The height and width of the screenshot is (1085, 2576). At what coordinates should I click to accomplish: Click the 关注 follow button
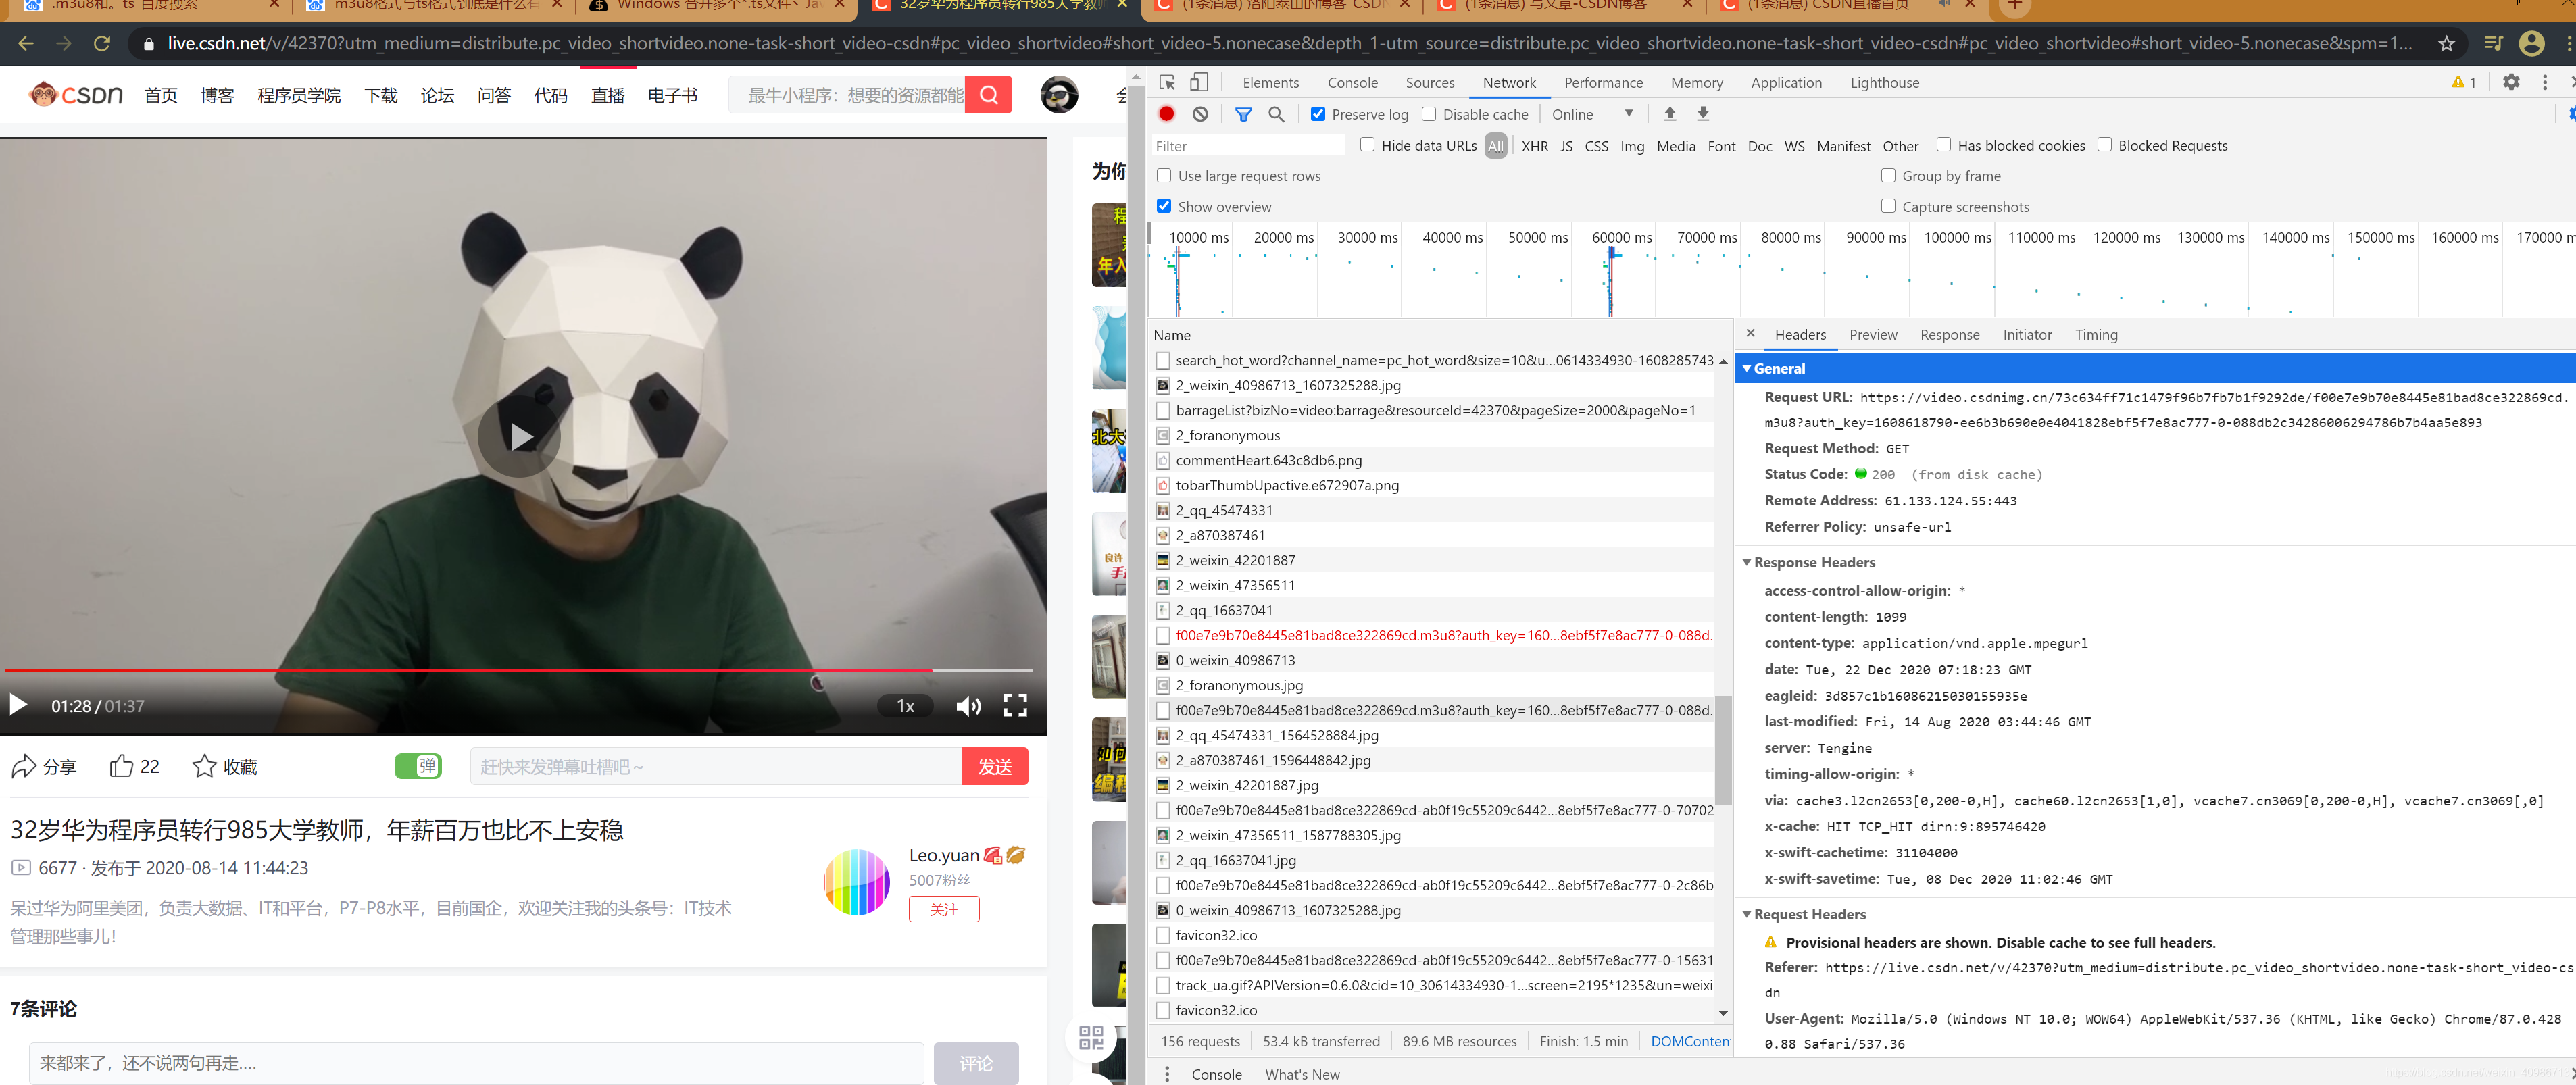(x=943, y=909)
